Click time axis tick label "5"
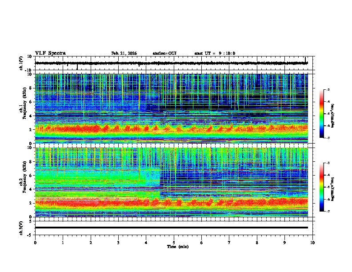This screenshot has height=272, width=352. click(174, 243)
